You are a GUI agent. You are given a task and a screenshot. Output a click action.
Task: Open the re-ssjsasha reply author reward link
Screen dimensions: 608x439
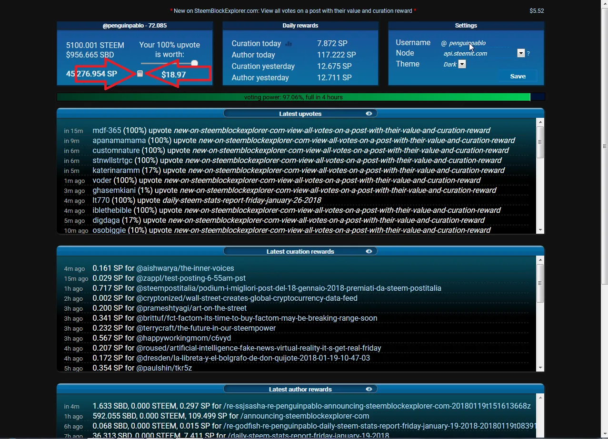coord(377,406)
